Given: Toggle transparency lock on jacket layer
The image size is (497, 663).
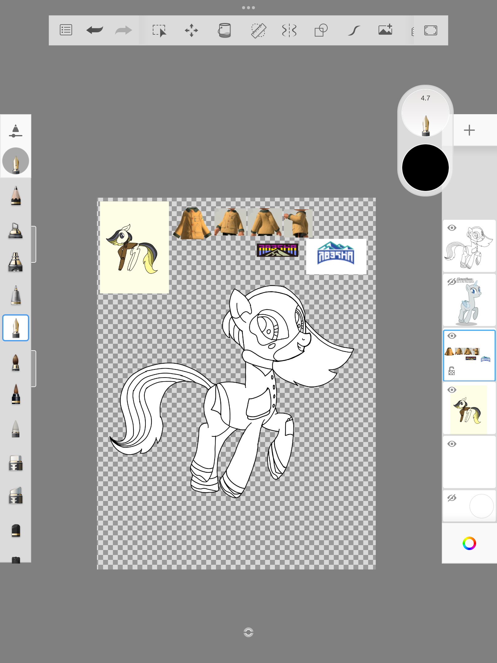Looking at the screenshot, I should click(452, 371).
